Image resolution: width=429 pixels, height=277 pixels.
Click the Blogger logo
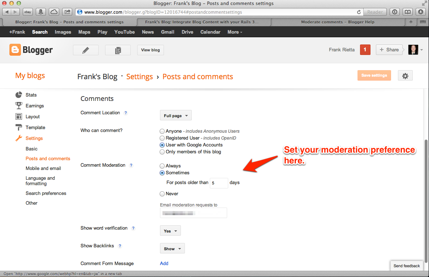31,50
